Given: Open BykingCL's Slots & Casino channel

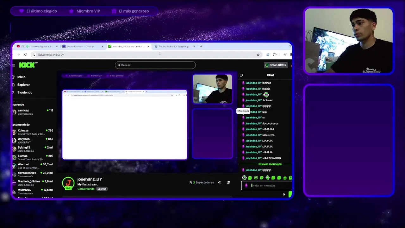Looking at the screenshot, I should (33, 149).
